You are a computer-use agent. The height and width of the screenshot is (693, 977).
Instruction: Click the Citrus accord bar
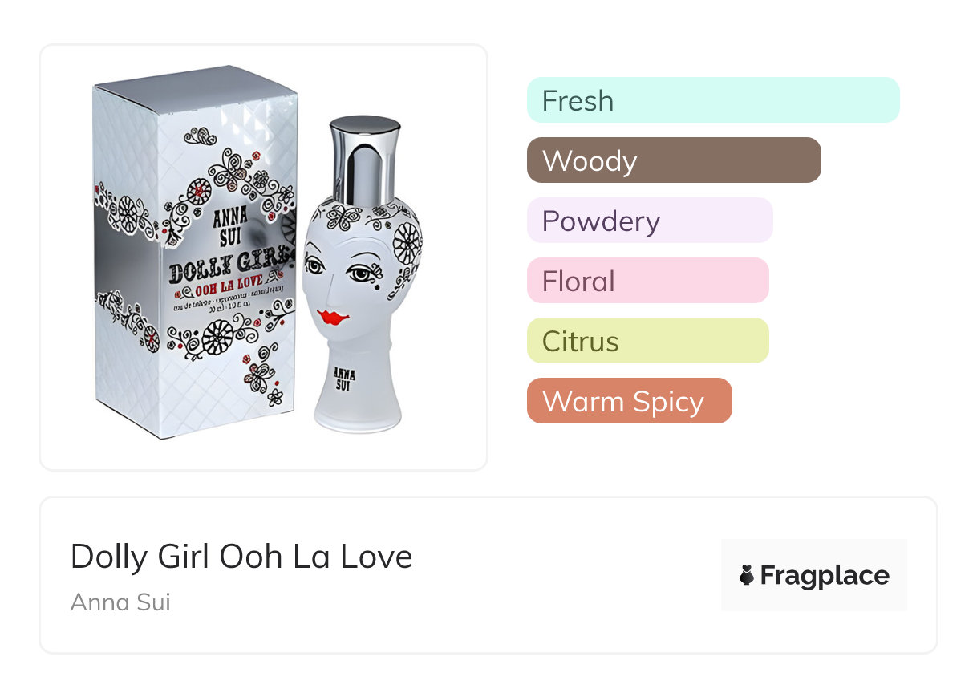click(647, 341)
